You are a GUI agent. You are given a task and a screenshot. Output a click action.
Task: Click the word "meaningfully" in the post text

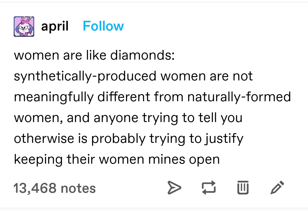(54, 97)
